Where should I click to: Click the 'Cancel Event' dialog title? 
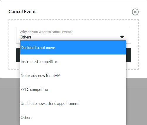click(x=22, y=12)
